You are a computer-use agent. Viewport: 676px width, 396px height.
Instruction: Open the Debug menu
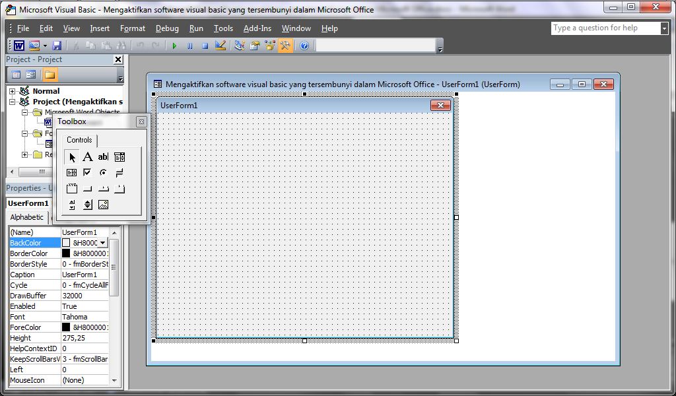[167, 28]
